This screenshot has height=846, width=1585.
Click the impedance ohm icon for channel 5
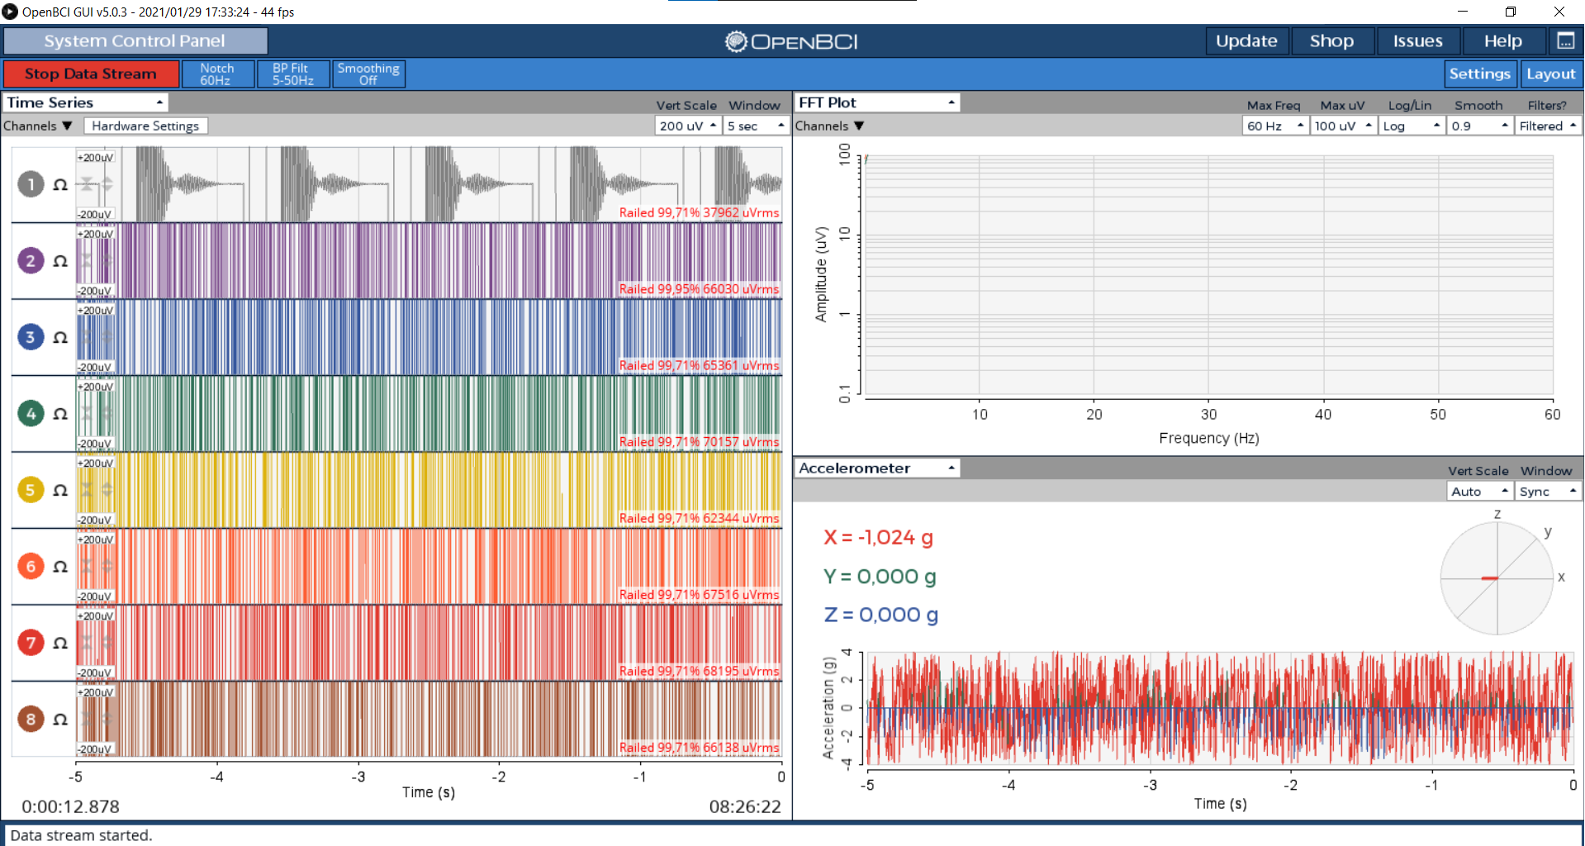click(x=60, y=490)
